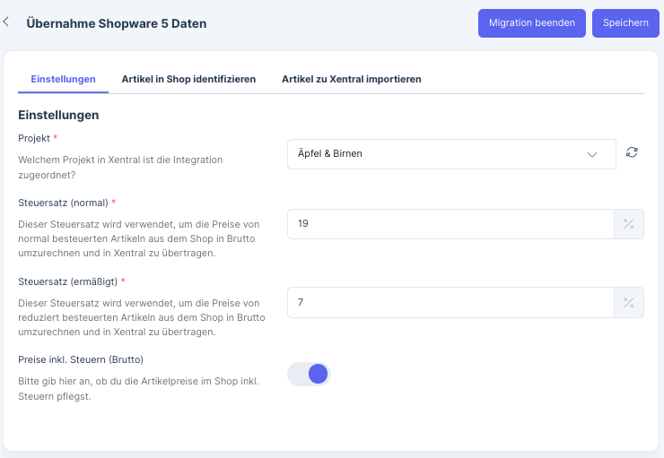Click the Übernahme Shopware 5 Daten title
The width and height of the screenshot is (664, 458).
pyautogui.click(x=117, y=23)
